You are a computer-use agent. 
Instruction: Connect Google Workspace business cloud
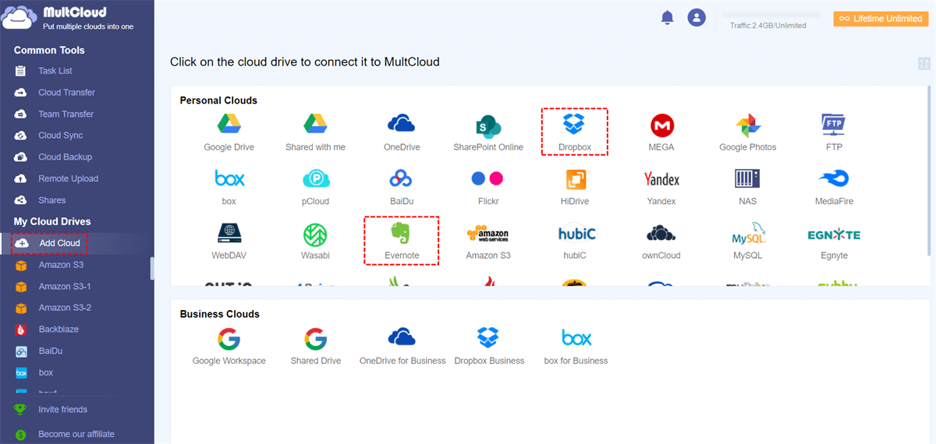coord(229,346)
